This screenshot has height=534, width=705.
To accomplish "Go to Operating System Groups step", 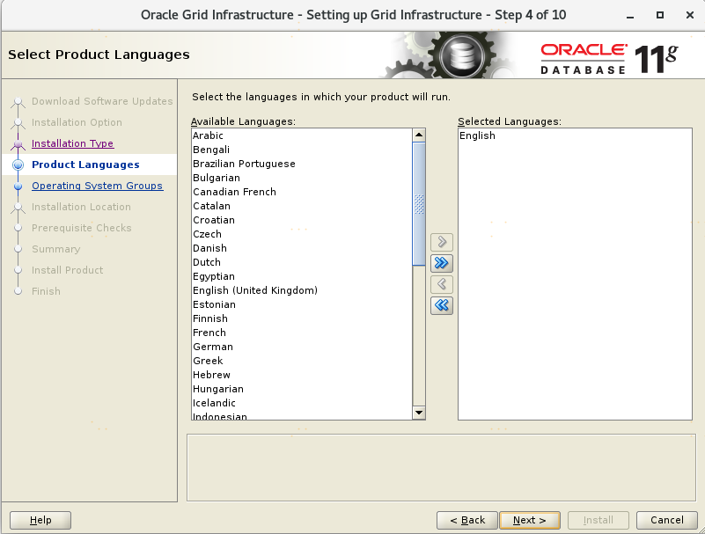I will point(97,186).
